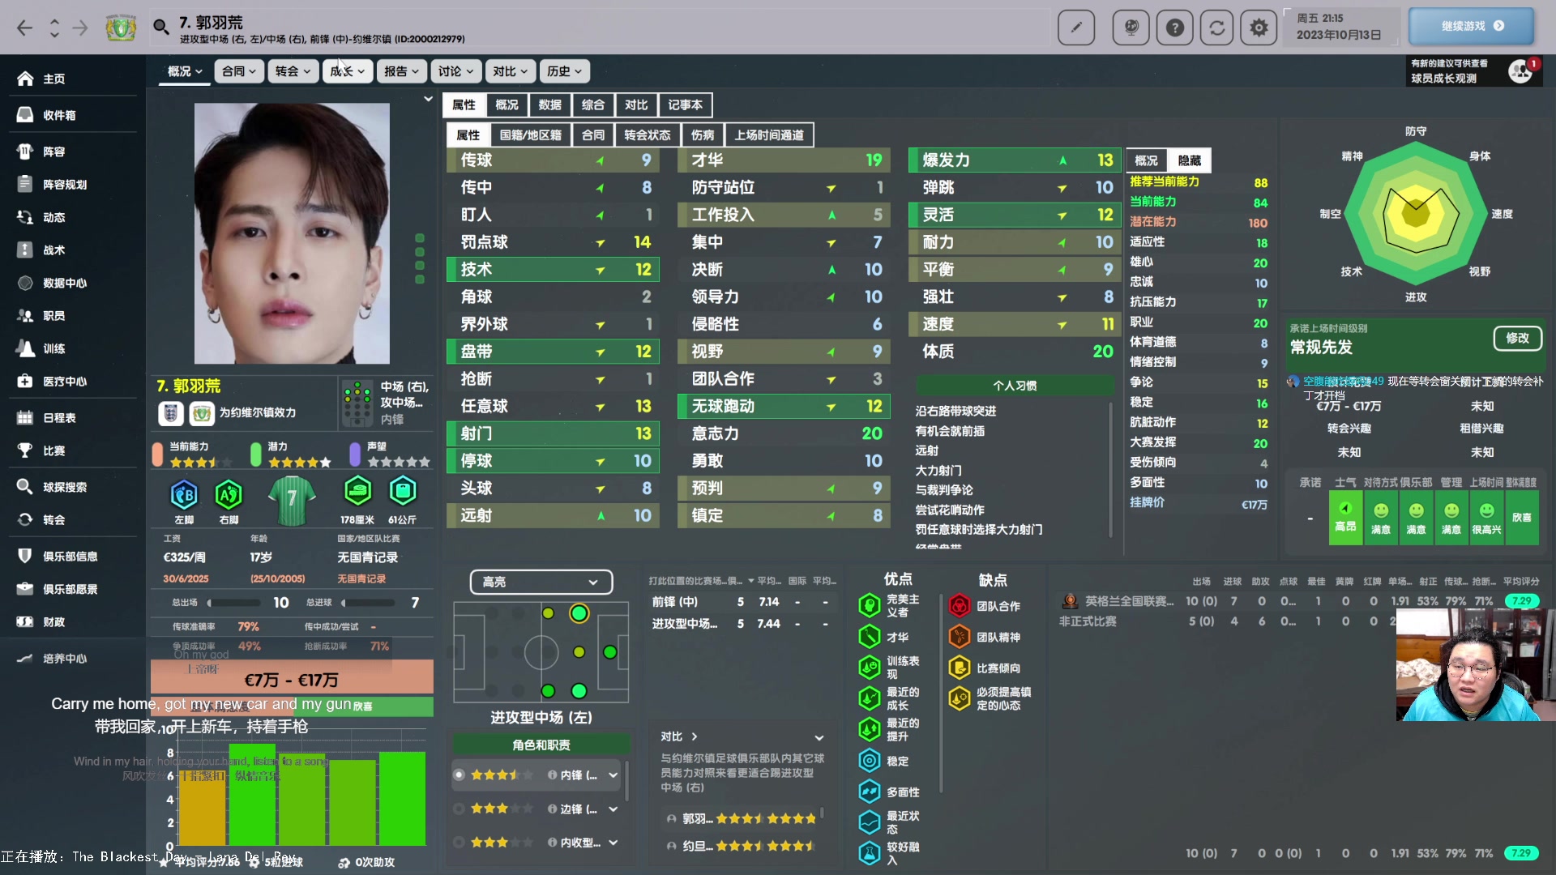Click the position pitch diagram
The height and width of the screenshot is (875, 1556).
[541, 652]
